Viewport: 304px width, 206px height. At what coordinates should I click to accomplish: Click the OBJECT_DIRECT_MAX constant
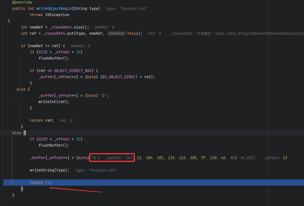click(73, 71)
